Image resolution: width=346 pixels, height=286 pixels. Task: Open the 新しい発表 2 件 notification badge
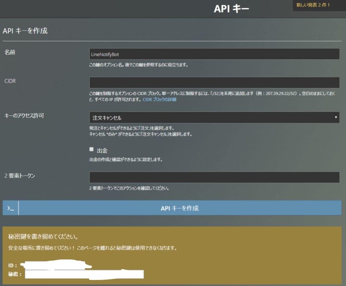point(319,6)
